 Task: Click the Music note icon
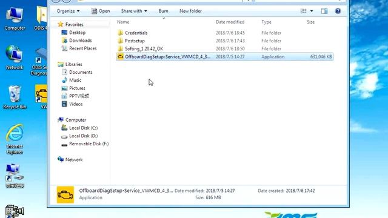coord(64,80)
